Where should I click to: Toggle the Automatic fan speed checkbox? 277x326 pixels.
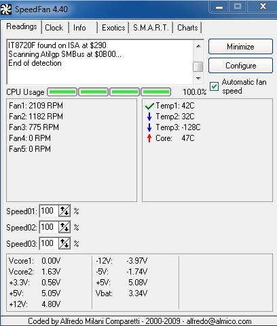[214, 86]
